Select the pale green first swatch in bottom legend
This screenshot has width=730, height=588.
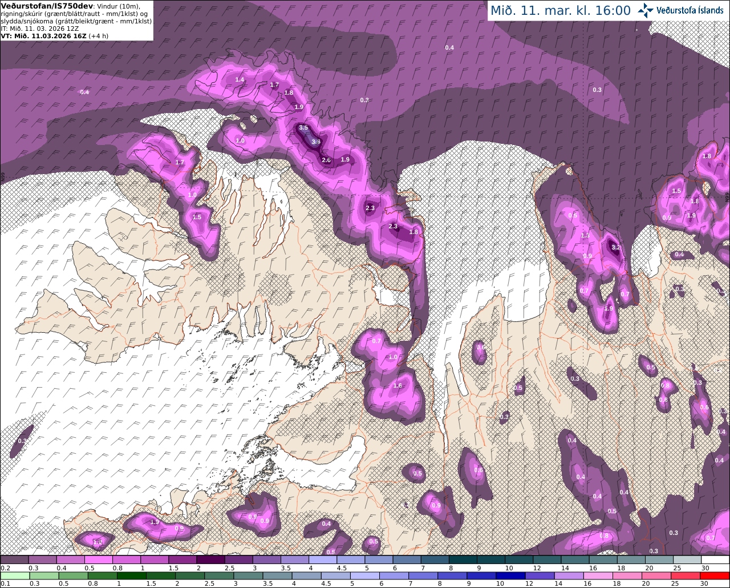pyautogui.click(x=14, y=575)
